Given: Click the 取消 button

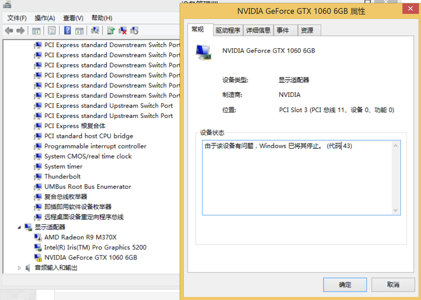Looking at the screenshot, I should [393, 285].
